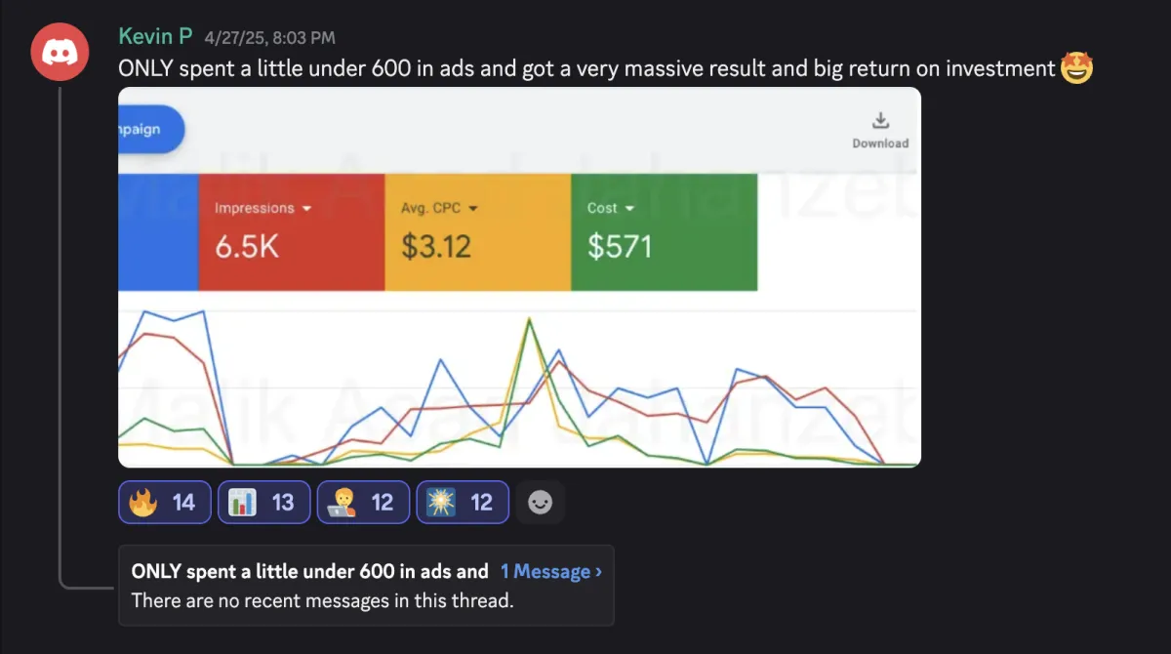Click the Download arrow icon
Image resolution: width=1171 pixels, height=654 pixels.
pyautogui.click(x=880, y=120)
